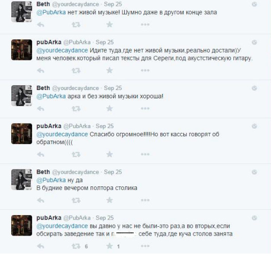Click the globe icon on Beth's first tweet

pos(254,4)
